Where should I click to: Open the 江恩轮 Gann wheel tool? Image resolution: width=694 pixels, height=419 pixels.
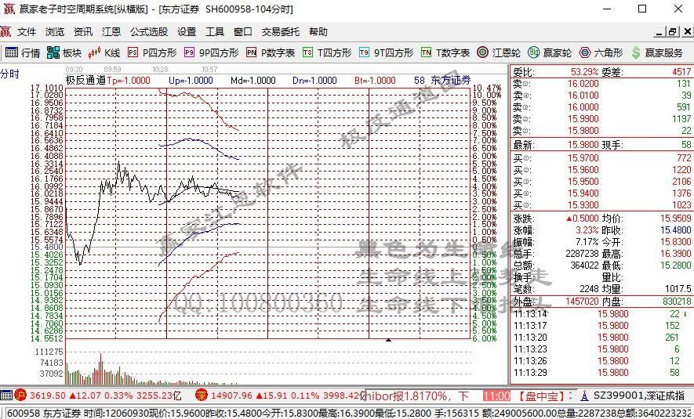(x=499, y=53)
